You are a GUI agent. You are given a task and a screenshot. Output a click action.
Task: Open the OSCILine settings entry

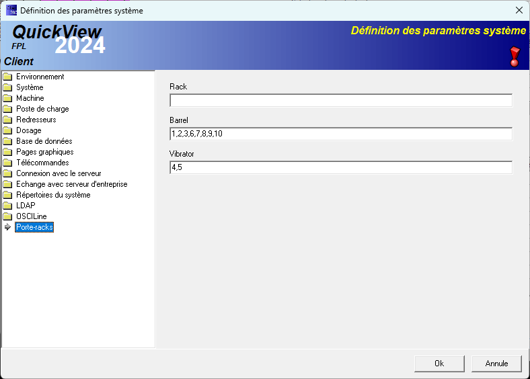[x=32, y=216]
